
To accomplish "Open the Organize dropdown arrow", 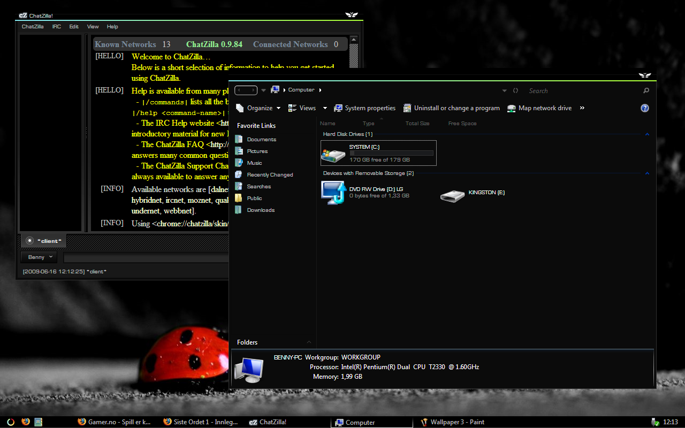I will [x=278, y=108].
